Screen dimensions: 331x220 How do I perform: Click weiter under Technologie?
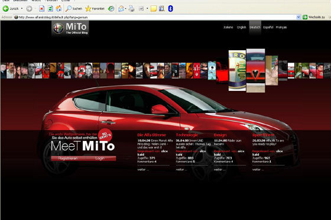(x=181, y=169)
